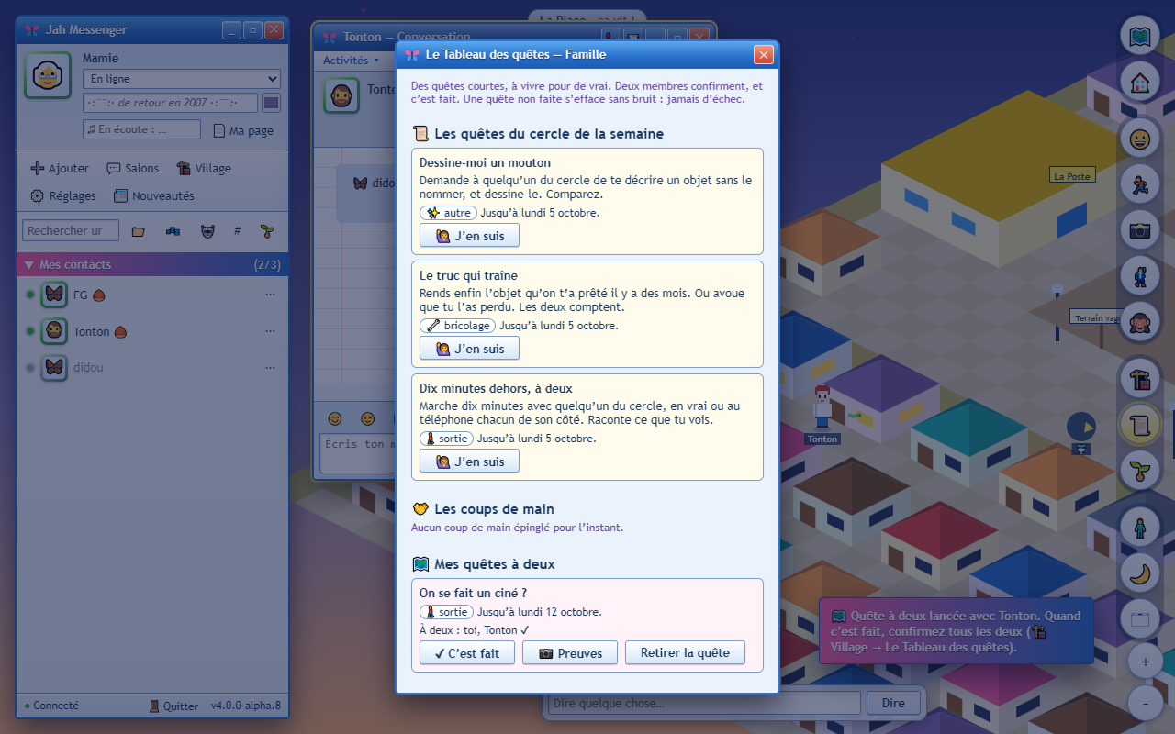Zoom in with the plus button in the village

coord(1145,661)
